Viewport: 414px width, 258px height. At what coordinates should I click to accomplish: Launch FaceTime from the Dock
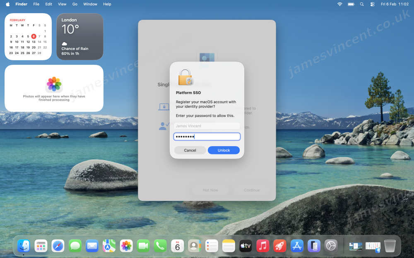[143, 246]
